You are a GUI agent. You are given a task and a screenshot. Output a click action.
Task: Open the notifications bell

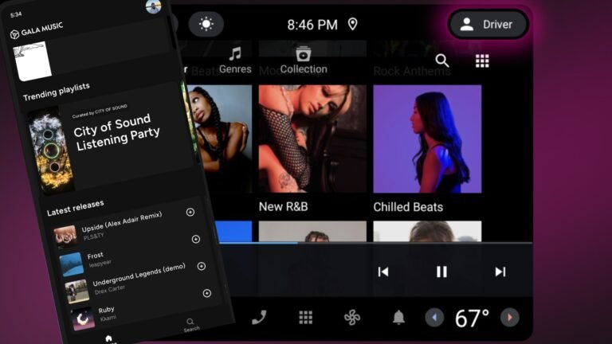[x=398, y=318]
